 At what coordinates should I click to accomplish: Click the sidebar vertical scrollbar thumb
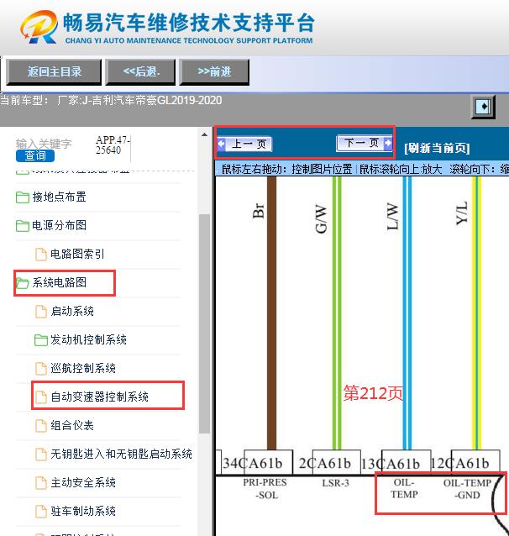(204, 323)
